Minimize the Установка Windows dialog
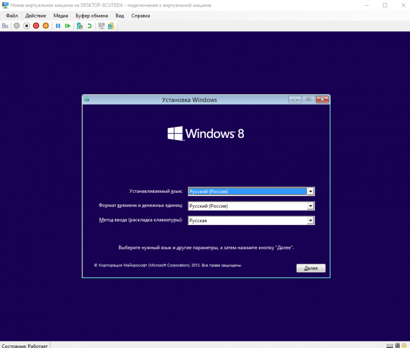This screenshot has height=348, width=410. click(x=295, y=99)
